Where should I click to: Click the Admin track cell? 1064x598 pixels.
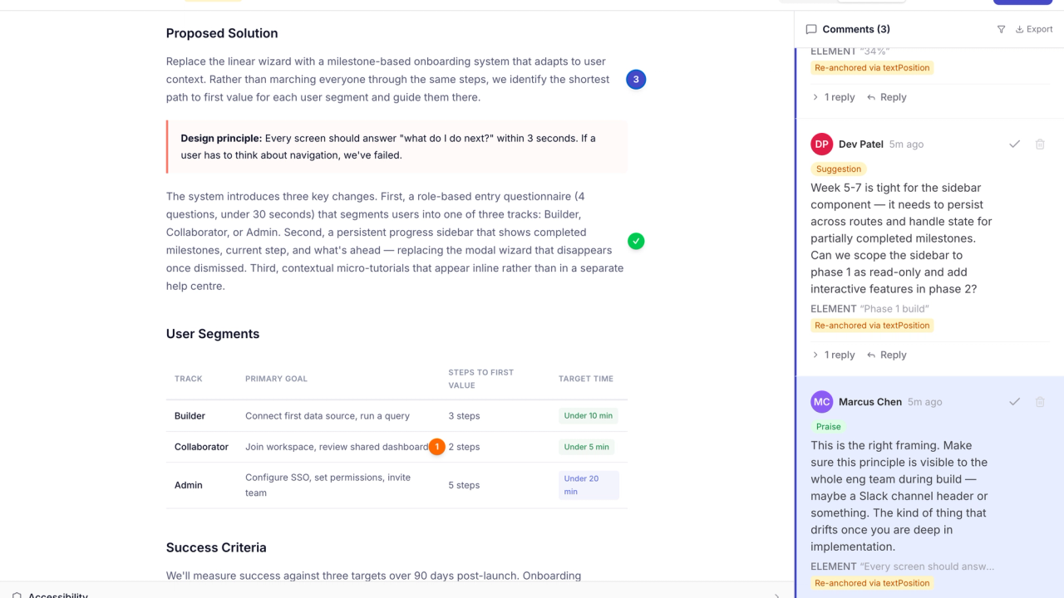[188, 485]
